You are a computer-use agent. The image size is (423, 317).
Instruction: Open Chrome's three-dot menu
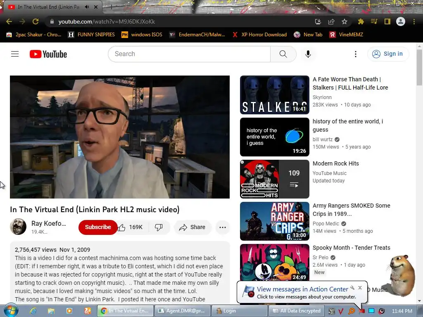tap(414, 21)
